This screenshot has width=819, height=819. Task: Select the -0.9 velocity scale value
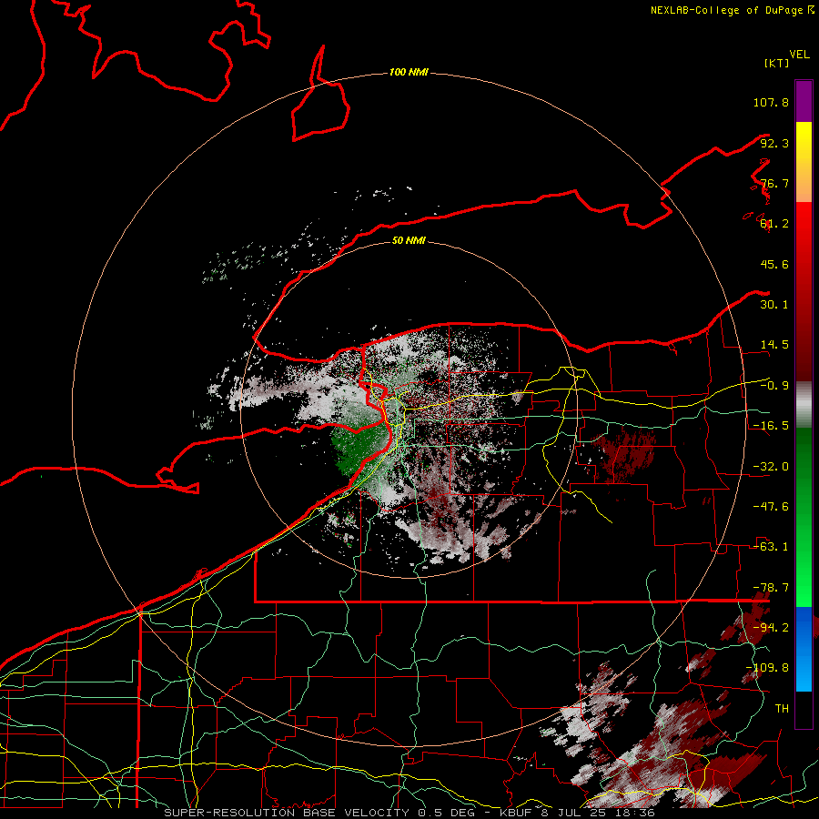(774, 386)
